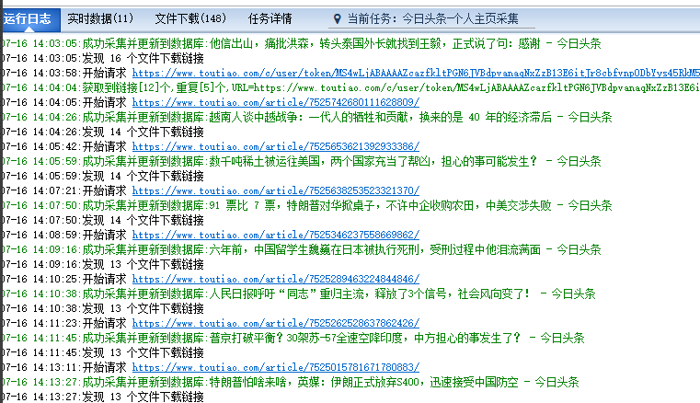Image resolution: width=700 pixels, height=403 pixels.
Task: Select the success log about 91 票比 7 票
Action: [x=306, y=205]
